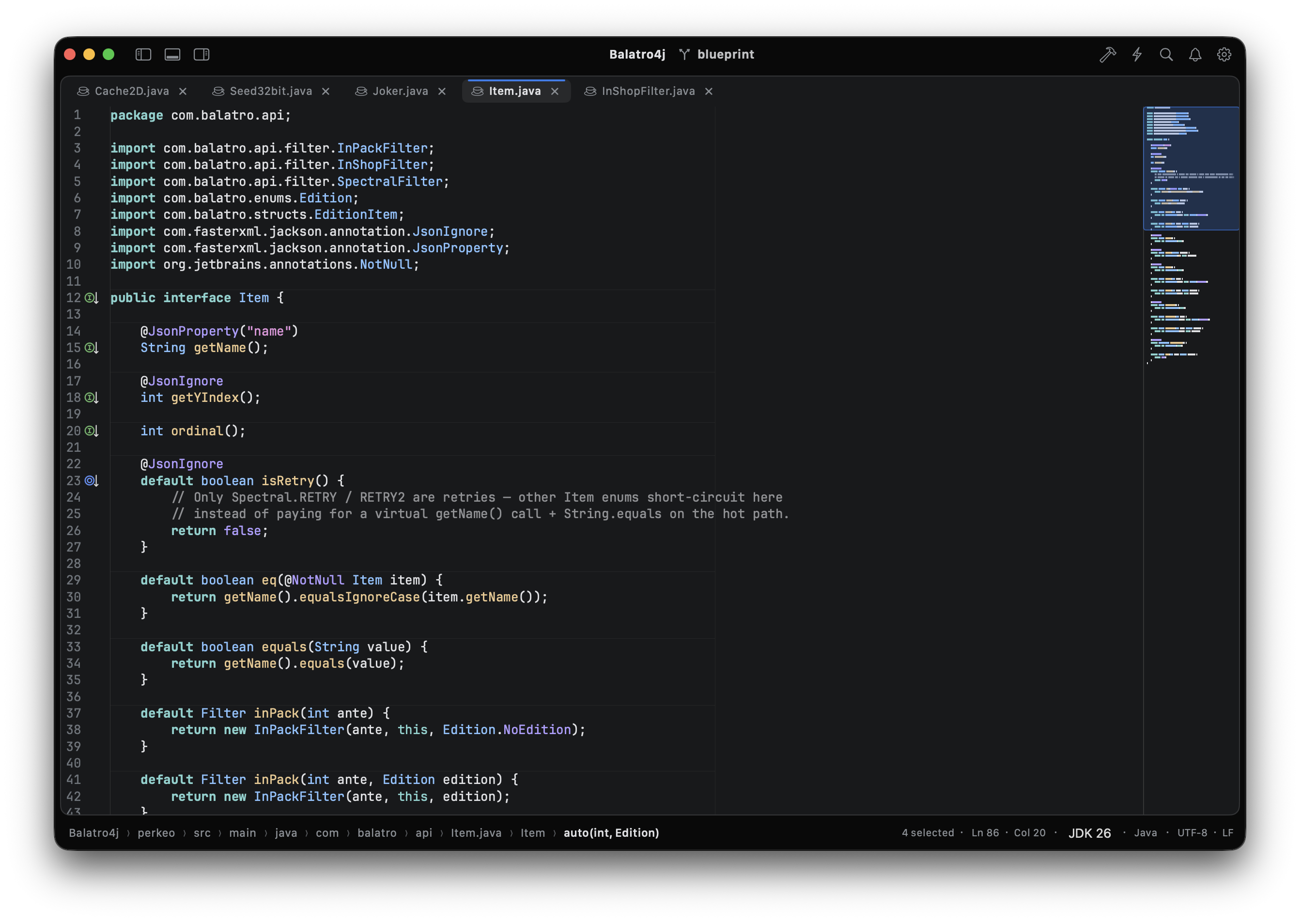Change the Java language mode
Image resolution: width=1300 pixels, height=922 pixels.
1145,833
